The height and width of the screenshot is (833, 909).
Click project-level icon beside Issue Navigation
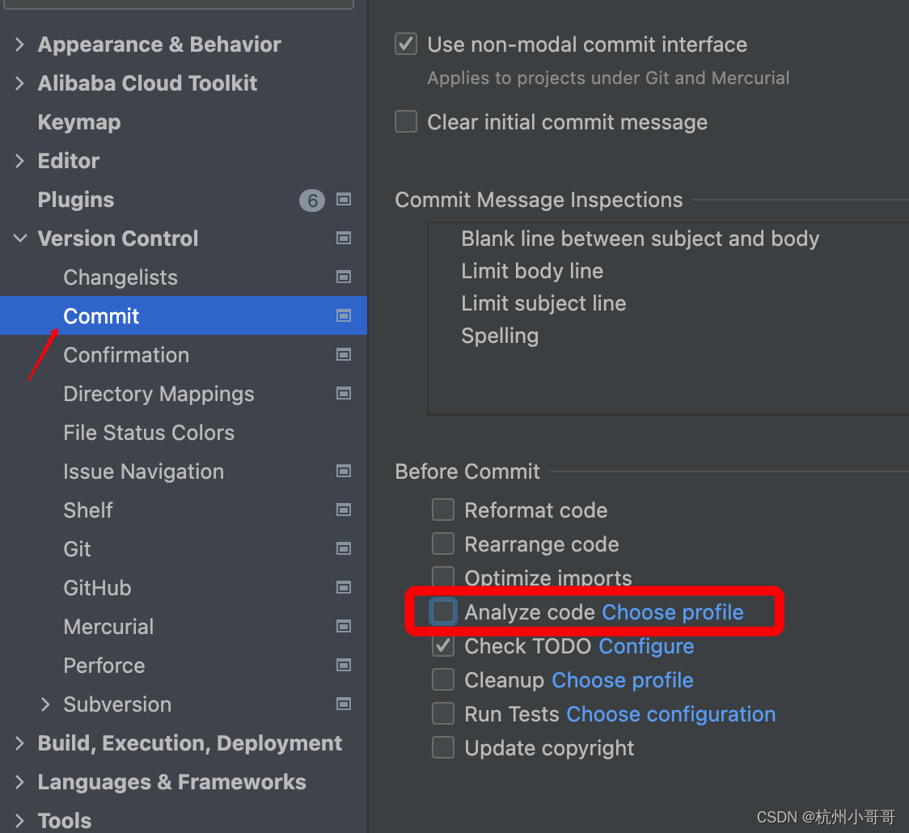pos(344,471)
